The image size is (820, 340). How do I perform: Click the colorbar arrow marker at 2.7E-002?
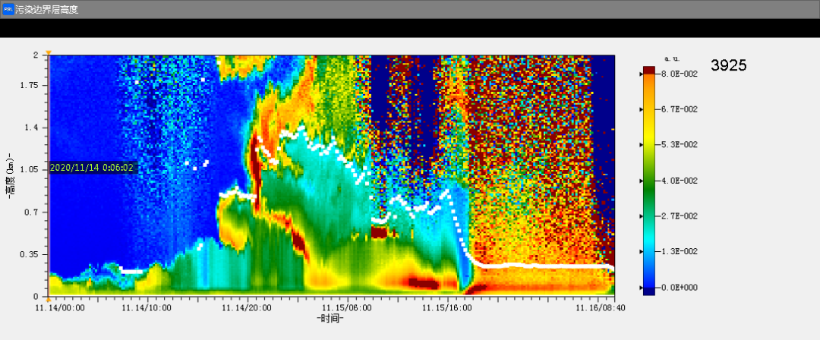click(x=642, y=216)
